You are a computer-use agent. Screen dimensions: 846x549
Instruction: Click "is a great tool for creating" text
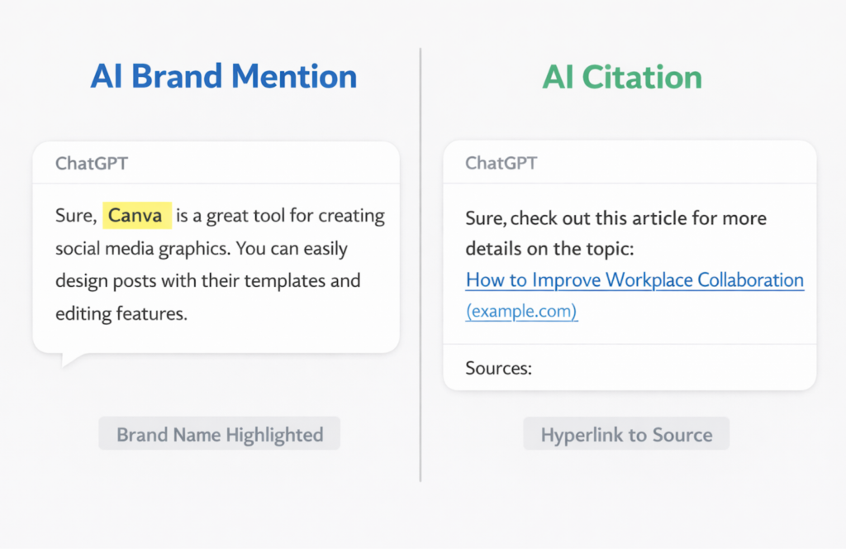281,216
